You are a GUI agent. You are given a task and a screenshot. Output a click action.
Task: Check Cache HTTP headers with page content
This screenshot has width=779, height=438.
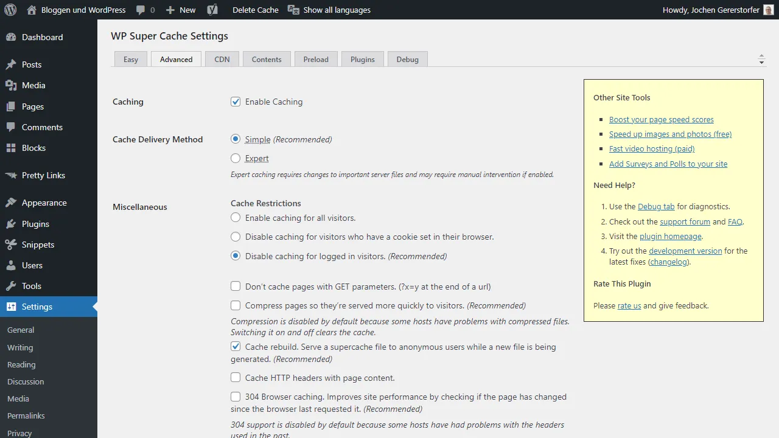(236, 378)
